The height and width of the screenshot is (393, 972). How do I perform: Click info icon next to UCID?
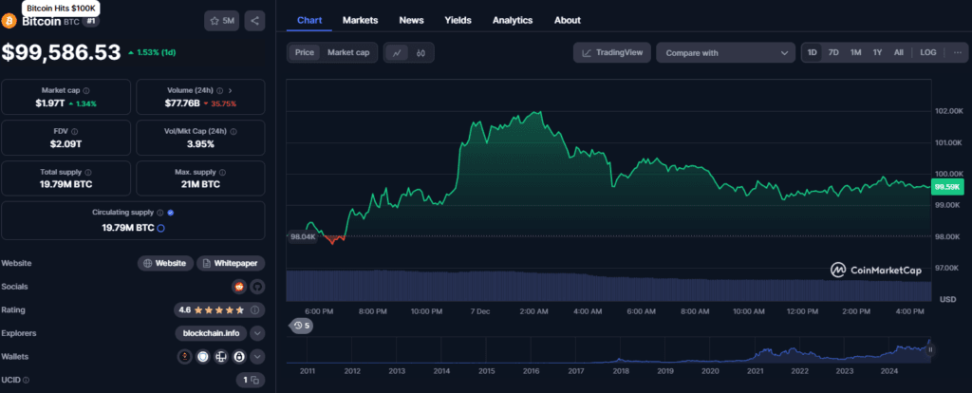[26, 380]
